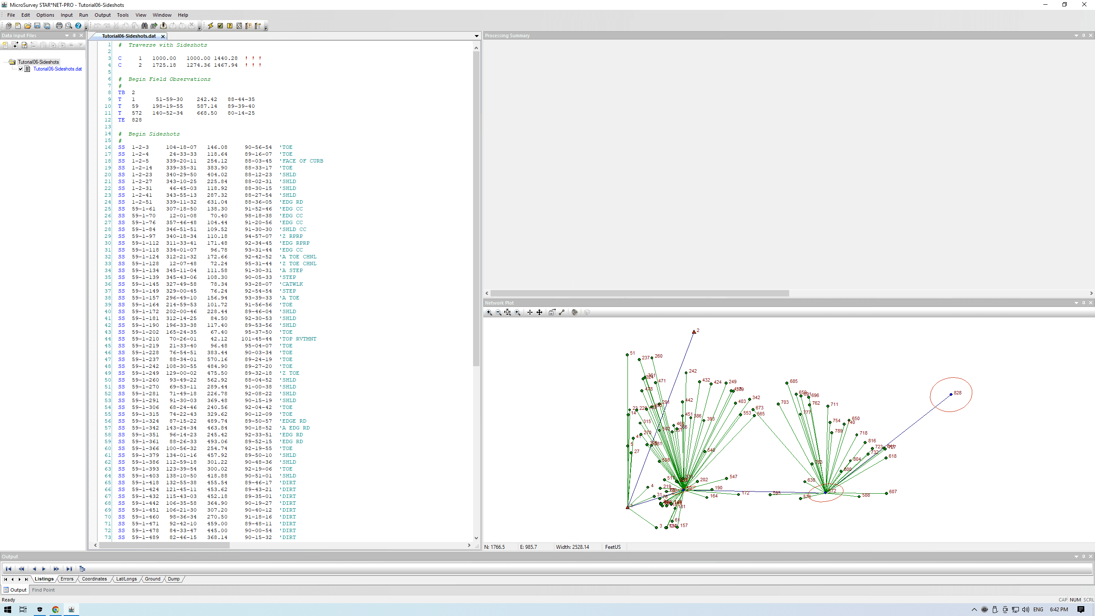Open the Data Input Files panel dropdown arrow

(67, 36)
